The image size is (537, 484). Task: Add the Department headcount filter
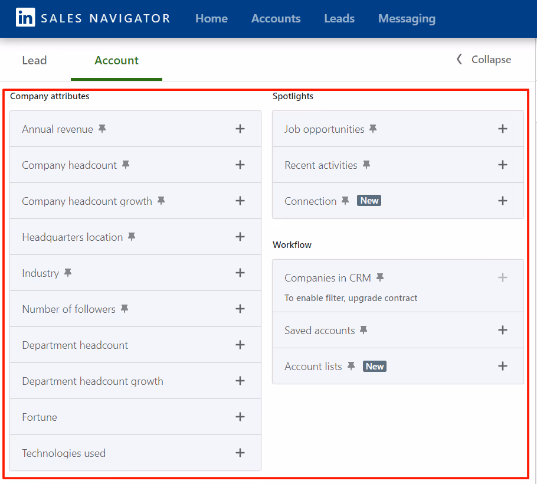click(240, 344)
